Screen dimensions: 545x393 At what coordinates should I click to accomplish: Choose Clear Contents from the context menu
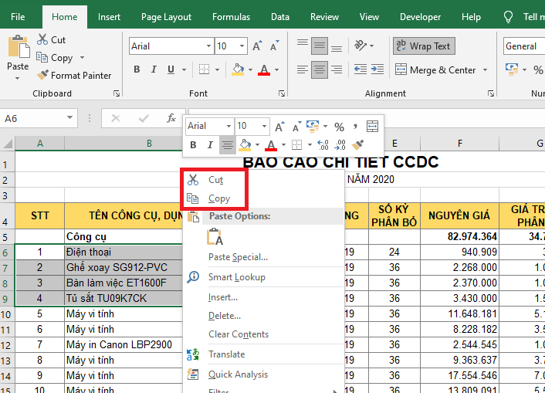pos(238,334)
